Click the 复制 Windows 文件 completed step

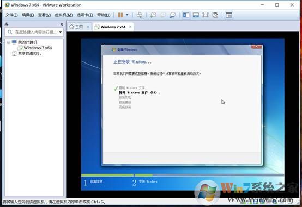click(132, 88)
